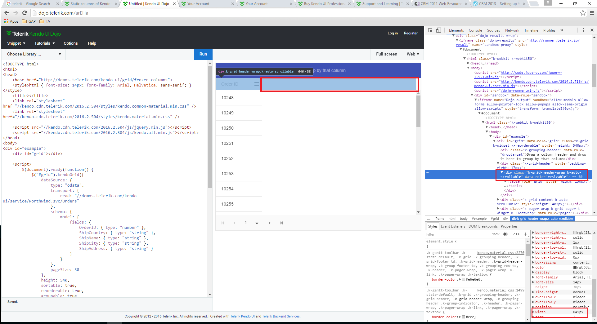597x324 pixels.
Task: Click the Register link
Action: coord(411,33)
